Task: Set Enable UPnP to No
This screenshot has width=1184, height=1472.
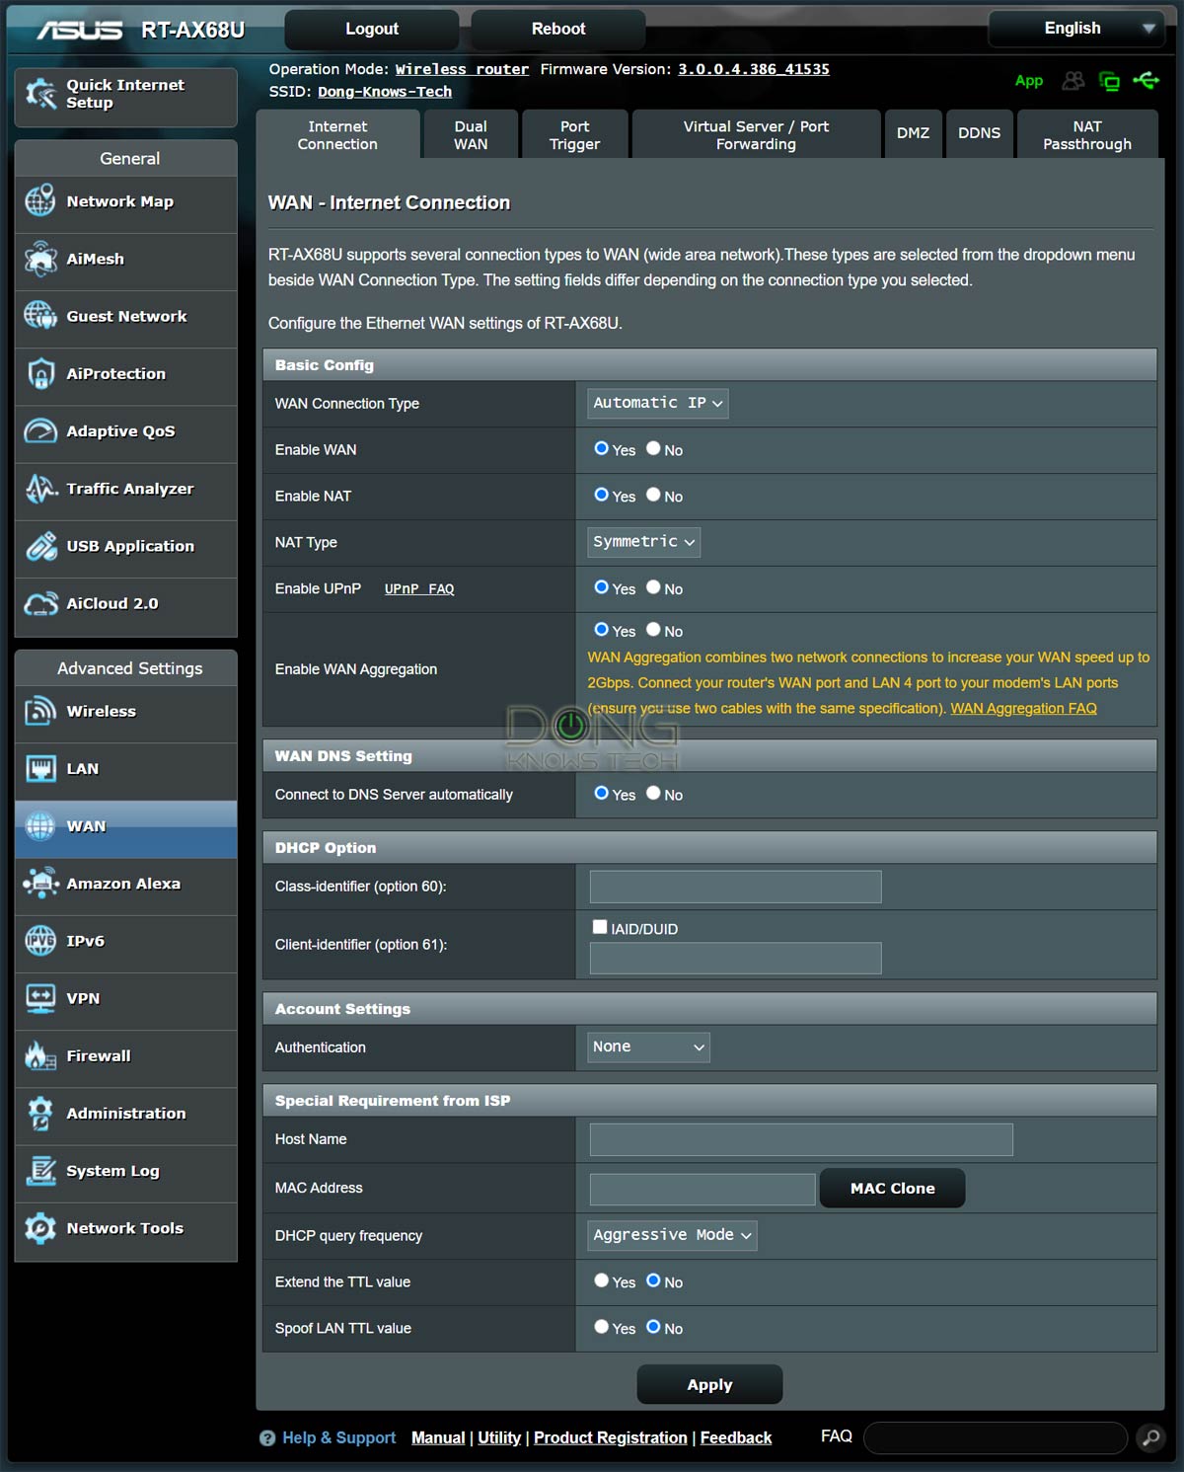Action: (653, 587)
